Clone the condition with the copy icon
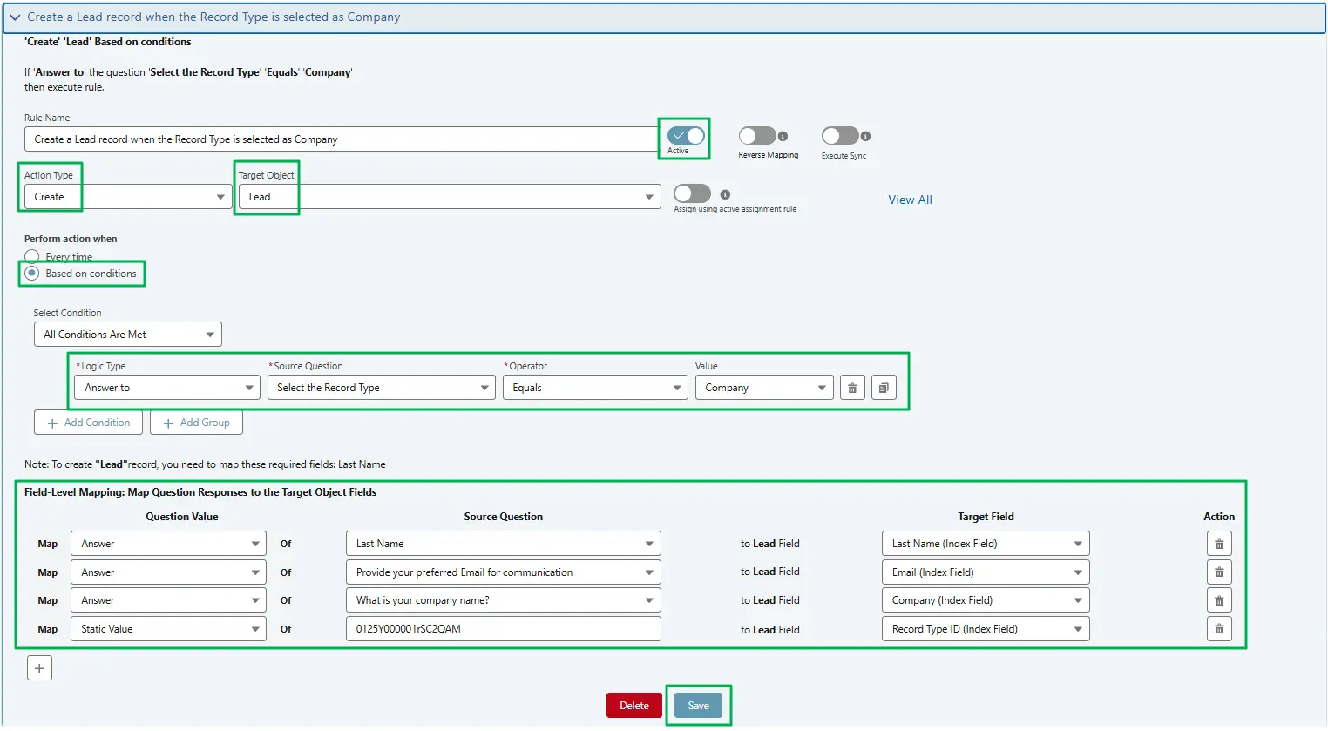 coord(884,387)
